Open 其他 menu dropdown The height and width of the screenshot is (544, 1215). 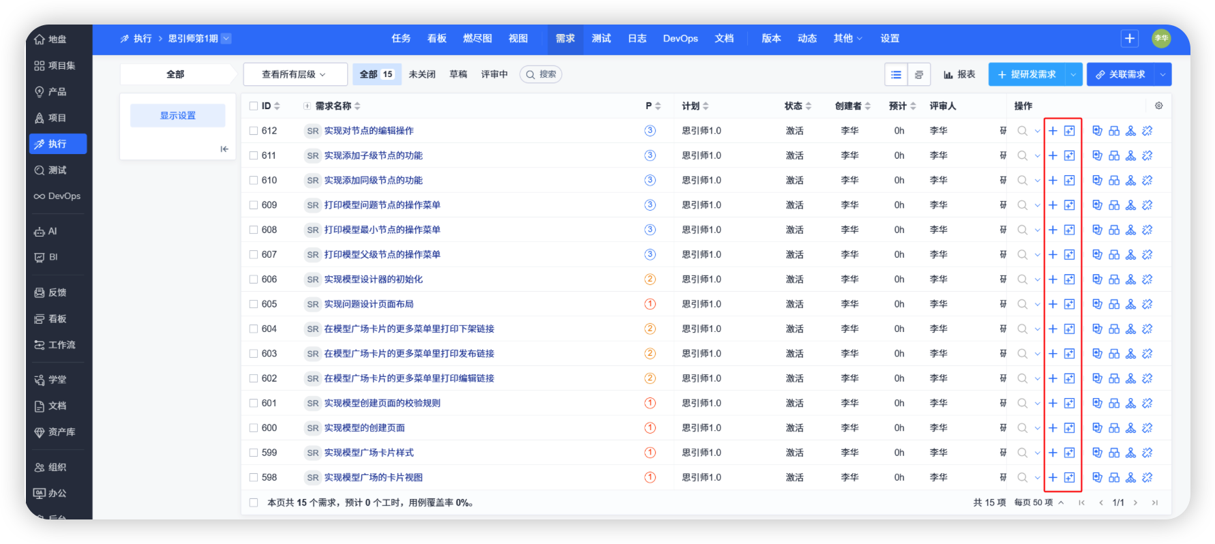(x=847, y=39)
